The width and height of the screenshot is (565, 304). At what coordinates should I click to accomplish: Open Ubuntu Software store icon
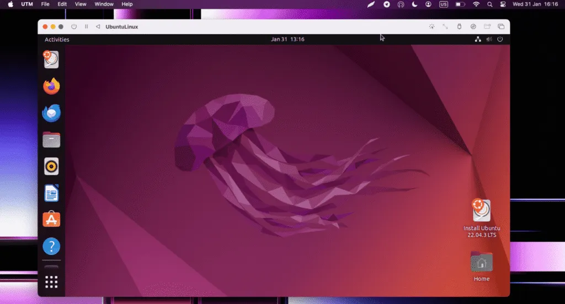click(x=51, y=219)
